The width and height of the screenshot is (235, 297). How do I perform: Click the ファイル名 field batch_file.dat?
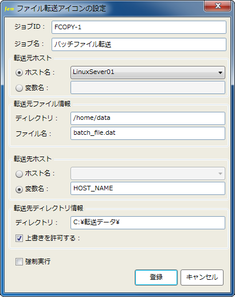click(x=148, y=133)
